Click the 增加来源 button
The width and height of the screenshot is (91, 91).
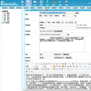[69, 58]
